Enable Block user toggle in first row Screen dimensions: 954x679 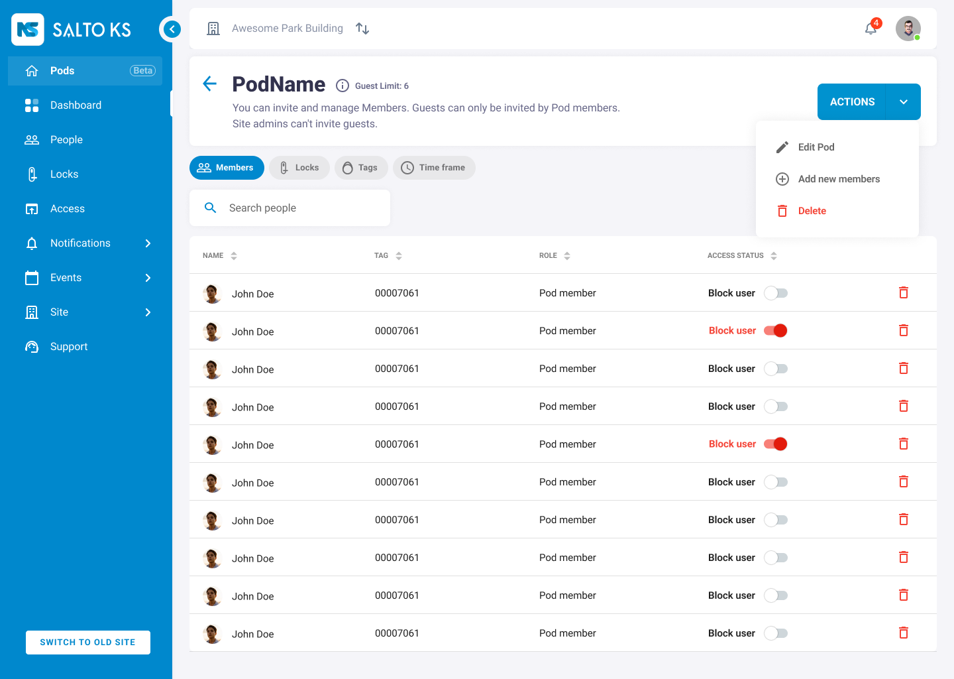pyautogui.click(x=775, y=293)
